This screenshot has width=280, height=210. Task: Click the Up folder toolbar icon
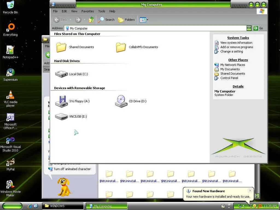(x=91, y=20)
